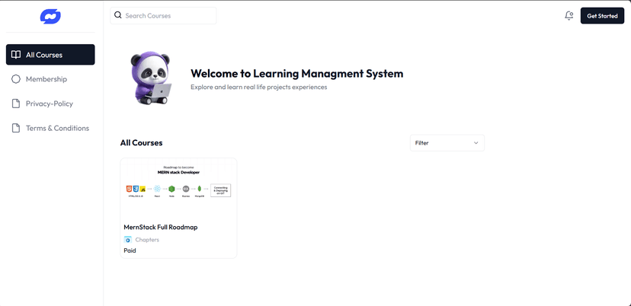Click the purple panda mascot image
Viewport: 631px width, 306px height.
150,78
